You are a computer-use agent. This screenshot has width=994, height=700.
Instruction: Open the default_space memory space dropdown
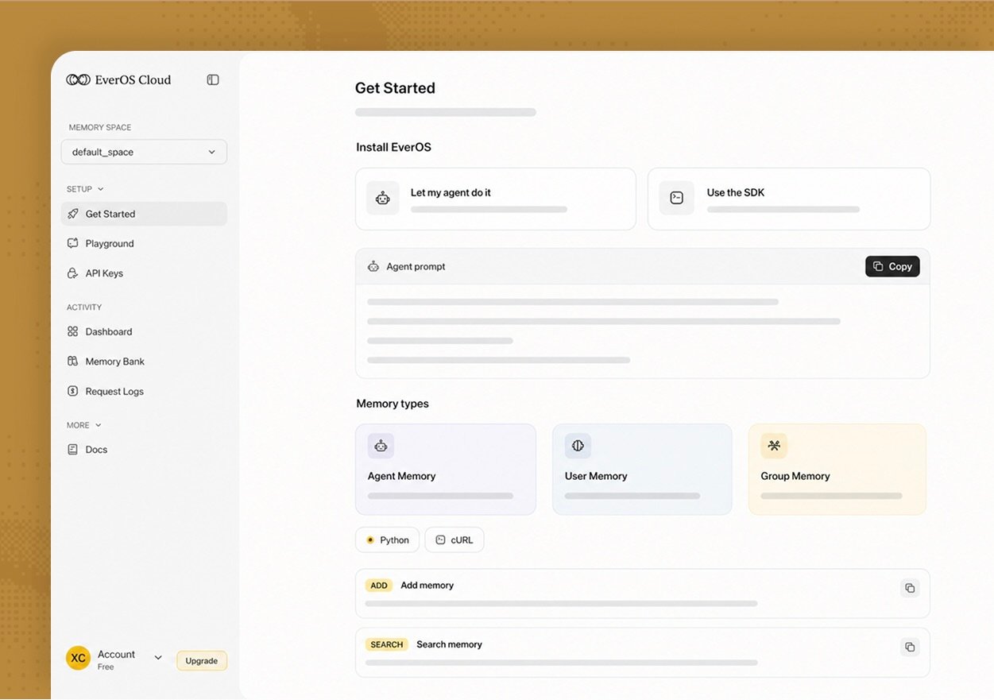pyautogui.click(x=144, y=152)
